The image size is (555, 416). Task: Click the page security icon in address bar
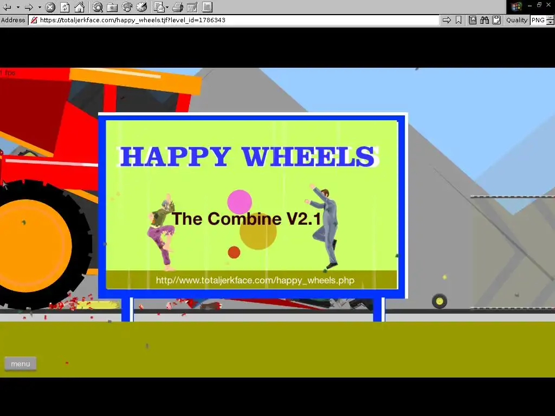(x=34, y=20)
